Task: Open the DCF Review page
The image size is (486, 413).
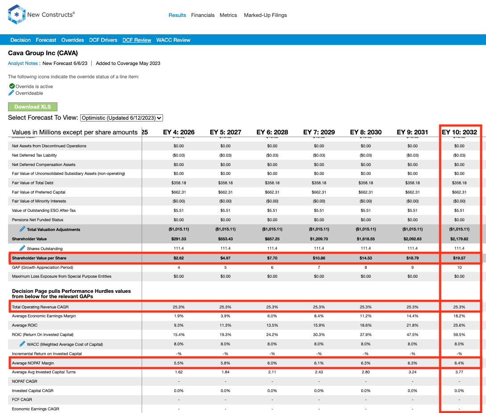Action: coord(137,40)
